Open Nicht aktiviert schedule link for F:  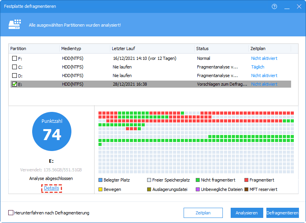[x=264, y=58]
